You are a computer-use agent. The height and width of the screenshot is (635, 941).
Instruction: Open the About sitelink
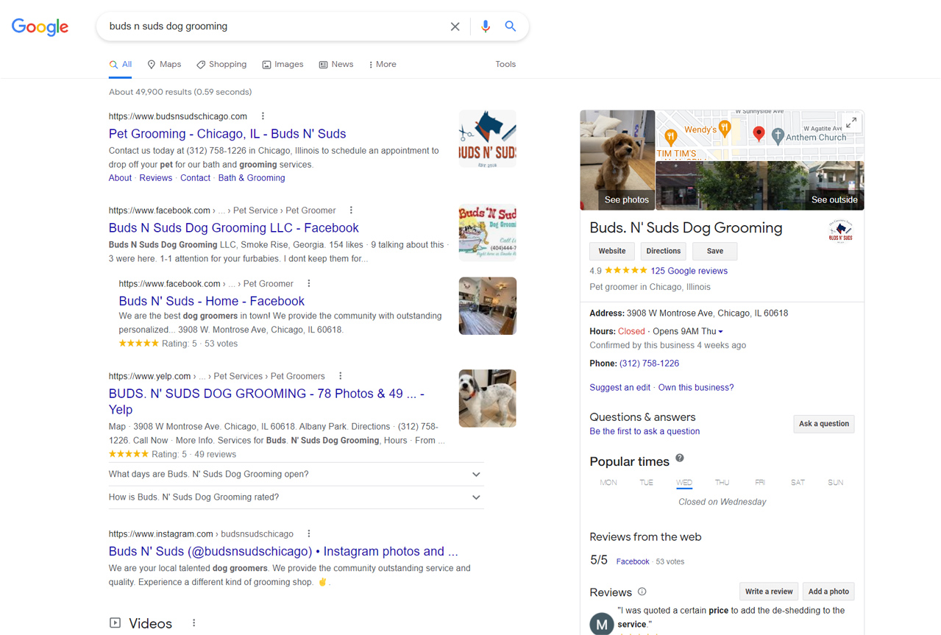pos(120,178)
